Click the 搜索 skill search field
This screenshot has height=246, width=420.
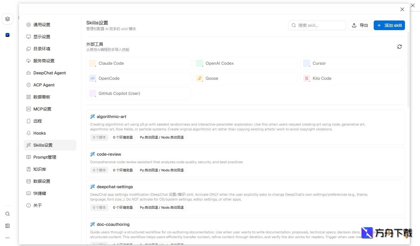(317, 25)
